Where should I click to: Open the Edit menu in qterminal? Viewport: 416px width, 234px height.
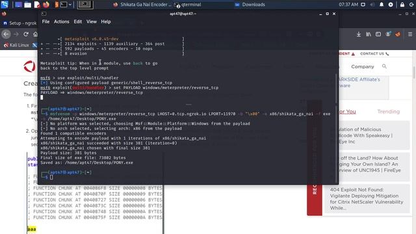[x=78, y=21]
